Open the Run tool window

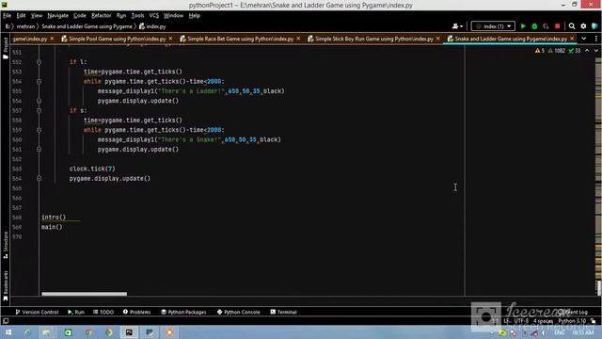click(x=76, y=312)
